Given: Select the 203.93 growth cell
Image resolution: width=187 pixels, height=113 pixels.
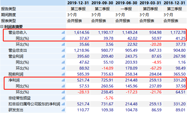Looking at the screenshot, I should coord(131,62).
